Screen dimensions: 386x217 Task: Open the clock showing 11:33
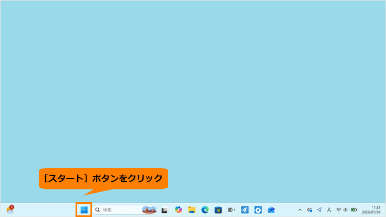coord(371,210)
